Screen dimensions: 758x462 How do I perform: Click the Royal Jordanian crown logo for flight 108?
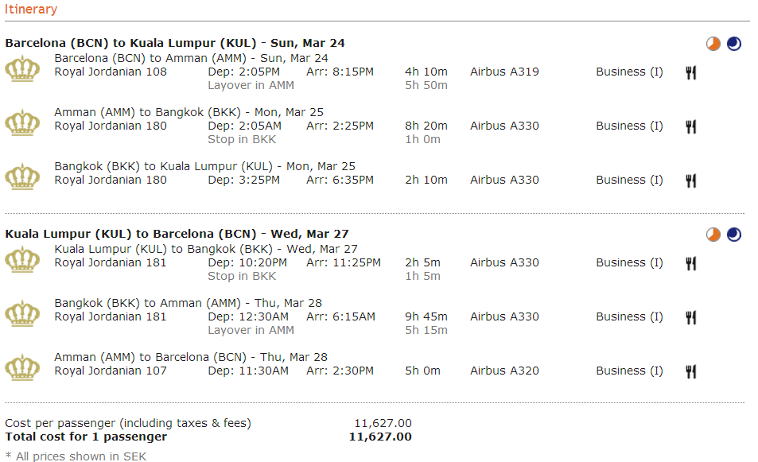(x=22, y=71)
